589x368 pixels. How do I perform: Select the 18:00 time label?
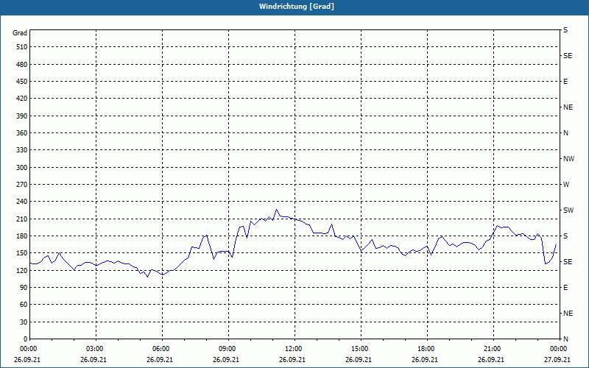[x=427, y=349]
